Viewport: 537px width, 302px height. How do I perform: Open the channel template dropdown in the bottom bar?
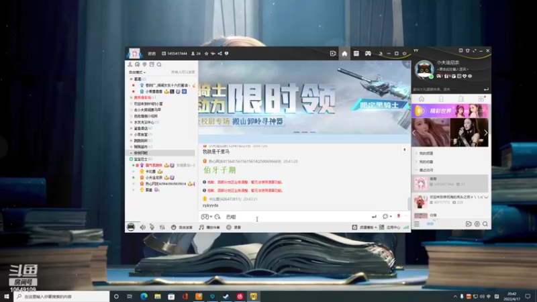tap(364, 228)
